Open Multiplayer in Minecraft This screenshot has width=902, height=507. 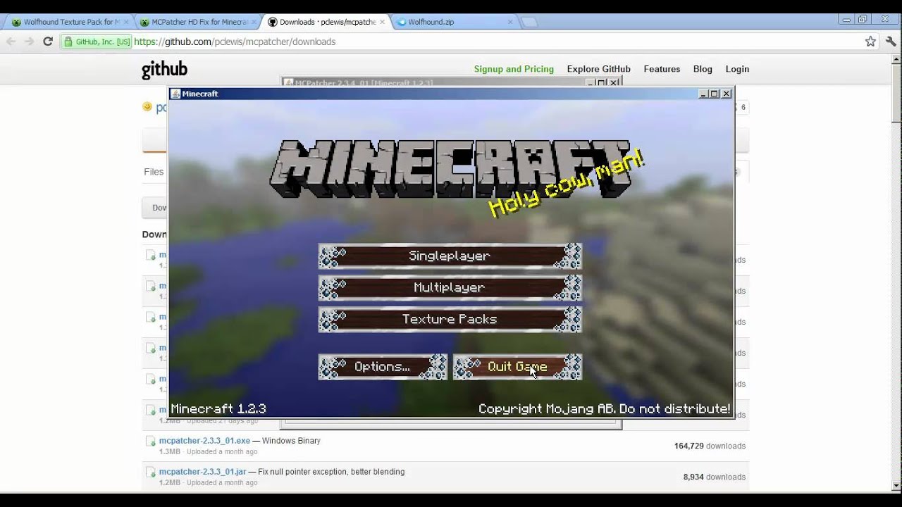pos(450,288)
